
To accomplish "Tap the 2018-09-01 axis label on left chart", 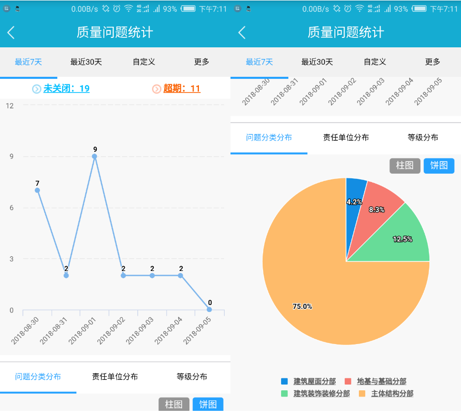I will click(x=82, y=331).
